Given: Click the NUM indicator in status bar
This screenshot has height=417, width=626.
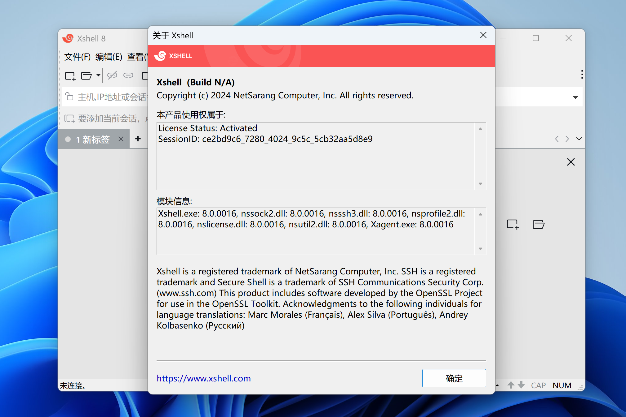Looking at the screenshot, I should (562, 385).
